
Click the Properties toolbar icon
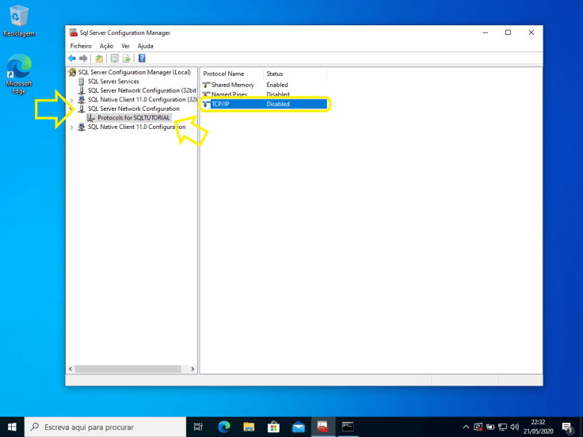[115, 59]
